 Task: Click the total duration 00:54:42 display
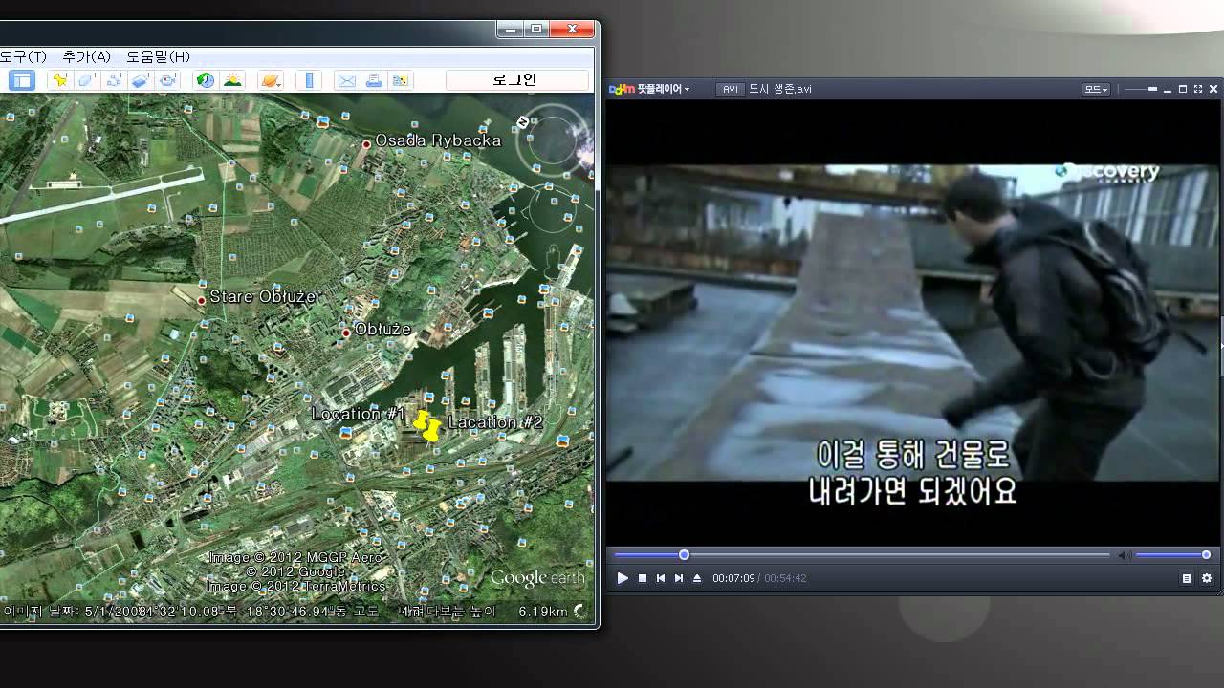pyautogui.click(x=785, y=578)
